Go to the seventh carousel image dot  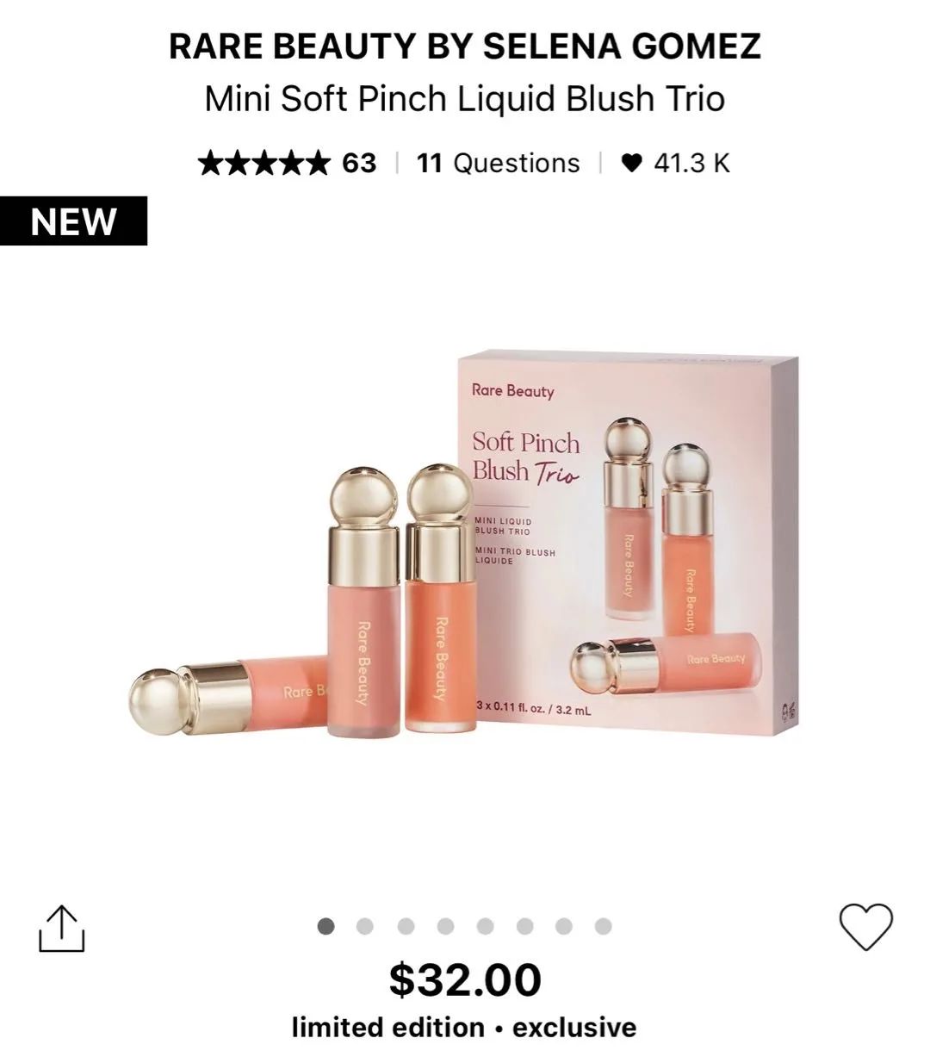pos(564,926)
